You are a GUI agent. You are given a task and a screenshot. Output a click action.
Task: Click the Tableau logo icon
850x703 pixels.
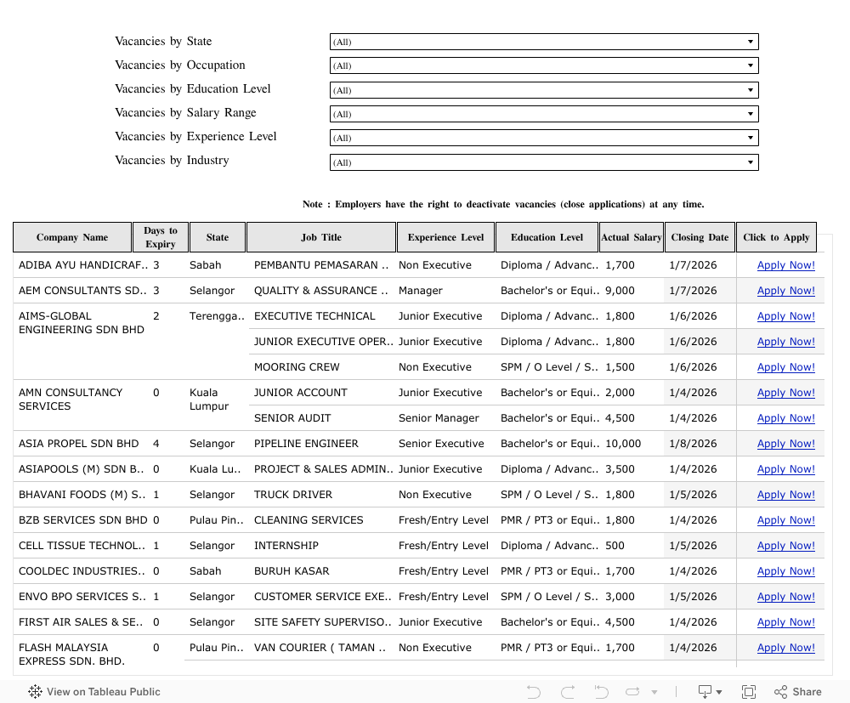tap(36, 692)
